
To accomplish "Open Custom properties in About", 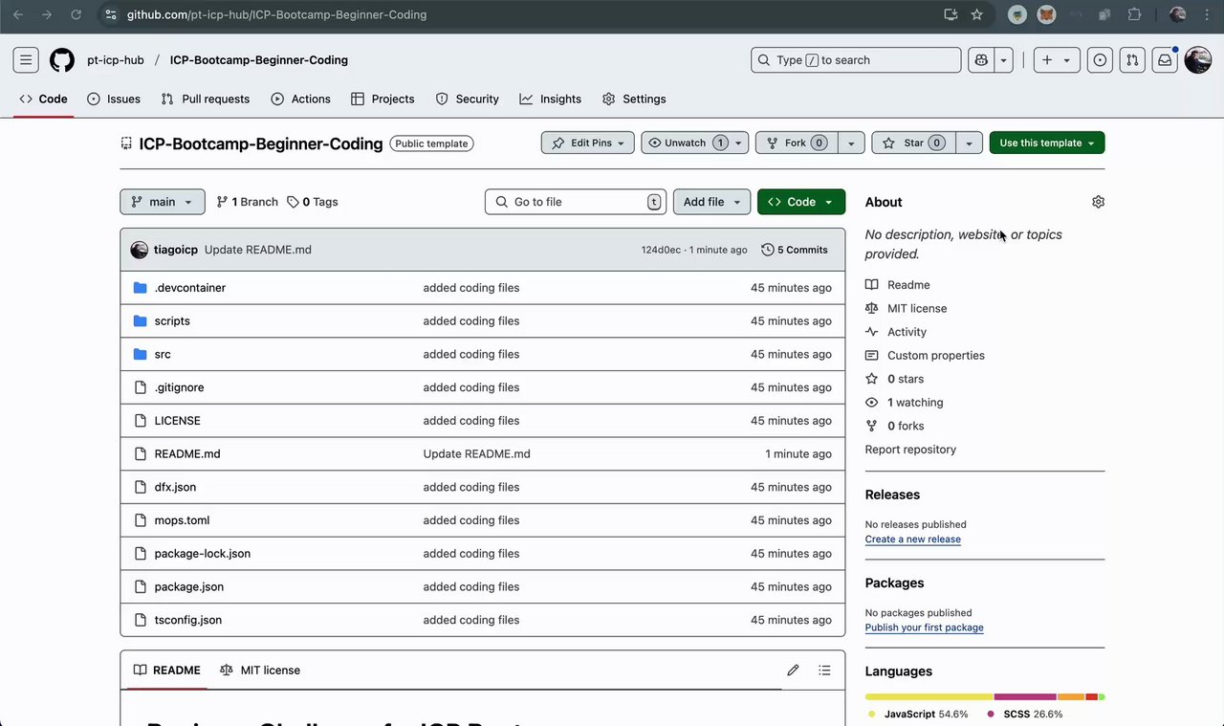I will click(x=935, y=356).
